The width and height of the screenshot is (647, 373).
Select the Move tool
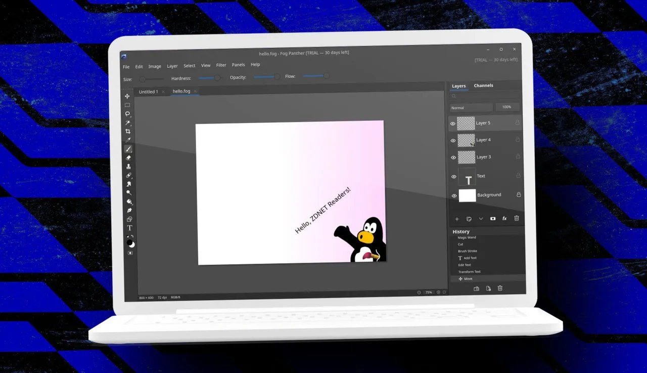(128, 96)
